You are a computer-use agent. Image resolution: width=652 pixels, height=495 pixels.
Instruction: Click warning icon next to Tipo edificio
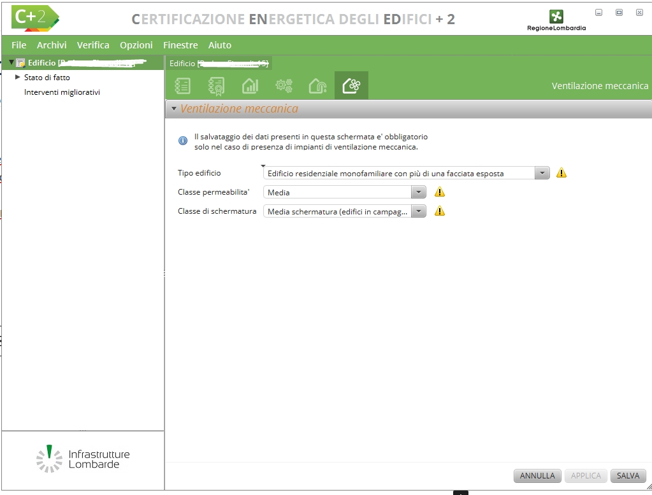[561, 173]
